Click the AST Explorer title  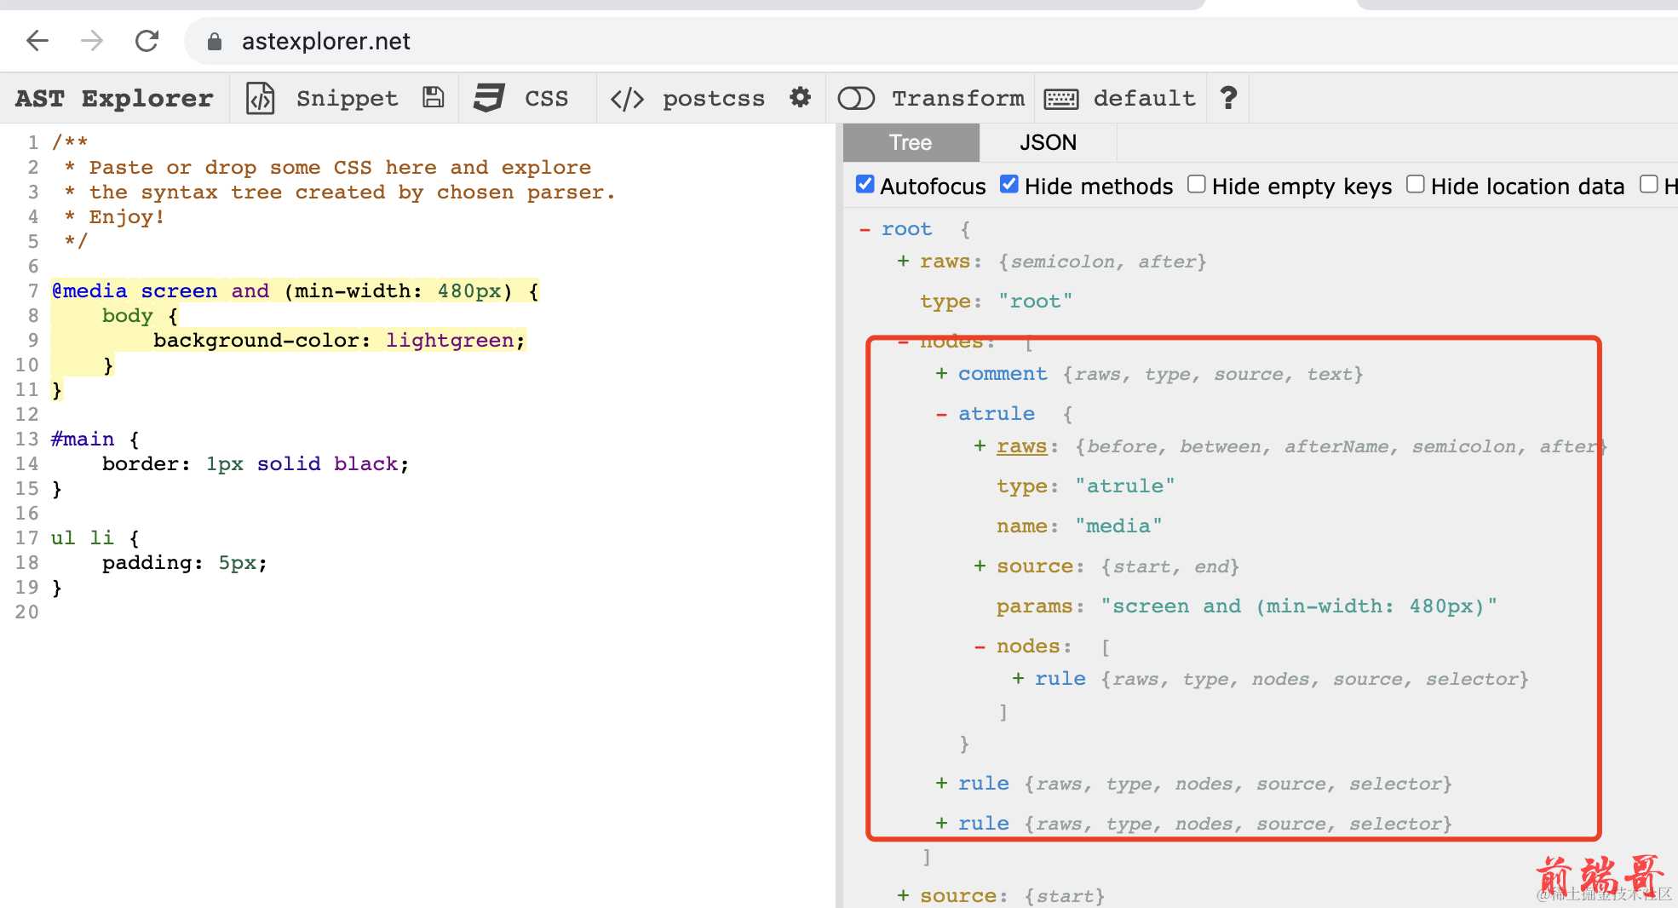point(114,99)
